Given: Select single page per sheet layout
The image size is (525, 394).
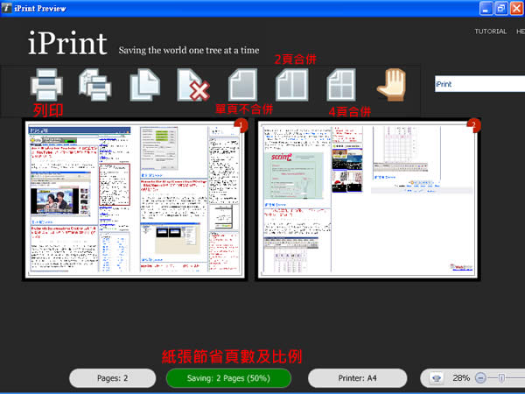Looking at the screenshot, I should coord(241,84).
